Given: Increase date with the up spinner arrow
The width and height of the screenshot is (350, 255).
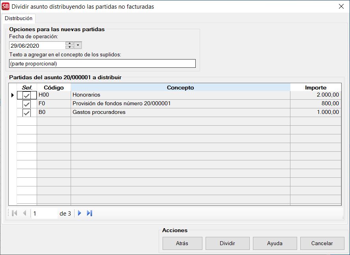Looking at the screenshot, I should click(69, 43).
